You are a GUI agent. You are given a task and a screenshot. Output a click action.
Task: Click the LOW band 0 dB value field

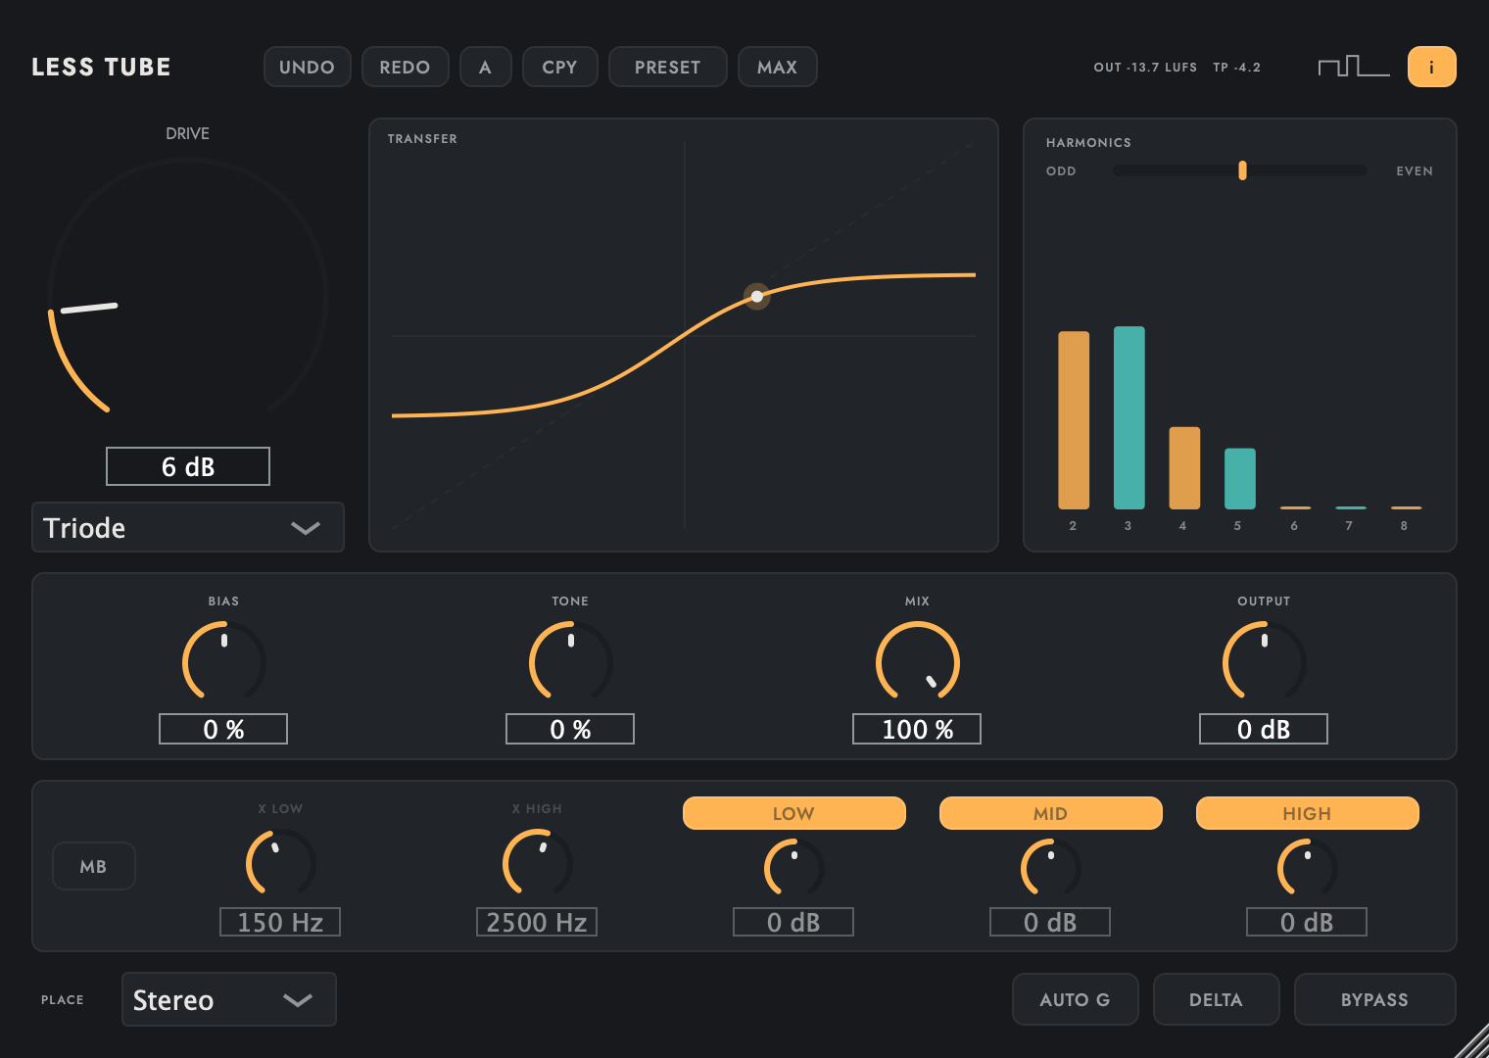point(793,922)
